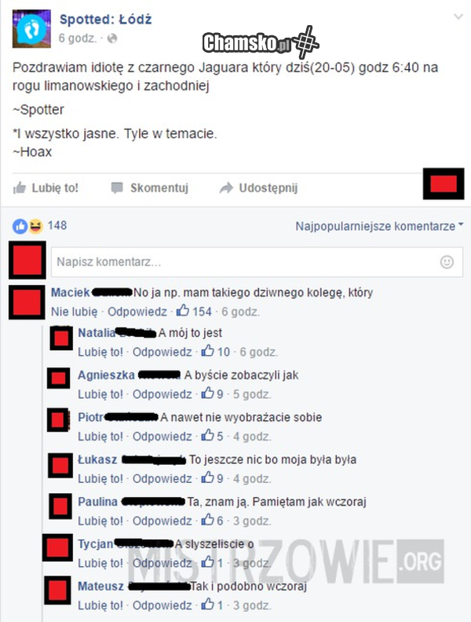The image size is (471, 622).
Task: Click the Spotted: Łódź page avatar
Action: 31,29
